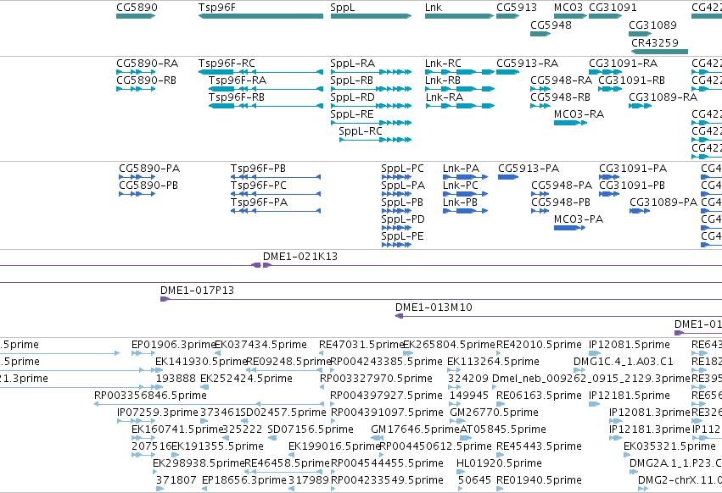The width and height of the screenshot is (722, 493).
Task: Click EST EP01906.3prime label
Action: [174, 345]
